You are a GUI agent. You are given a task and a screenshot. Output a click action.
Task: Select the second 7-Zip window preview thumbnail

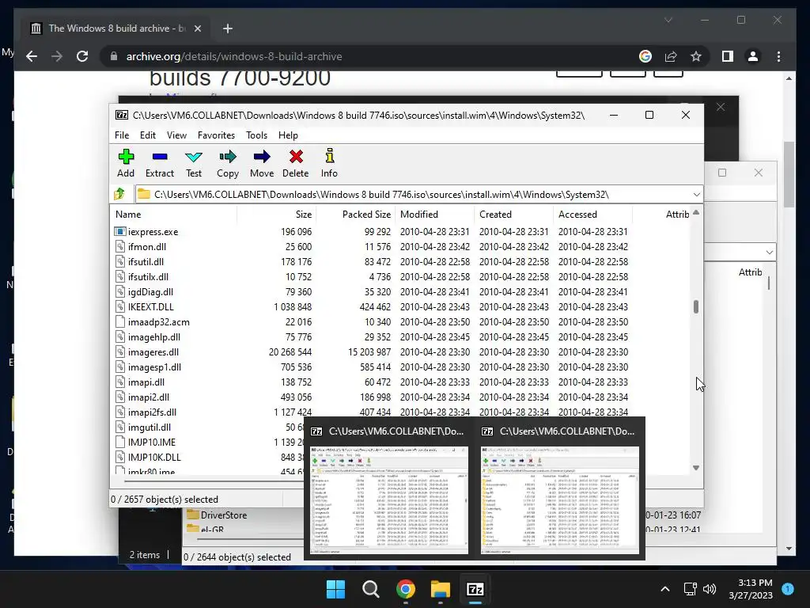(x=560, y=500)
